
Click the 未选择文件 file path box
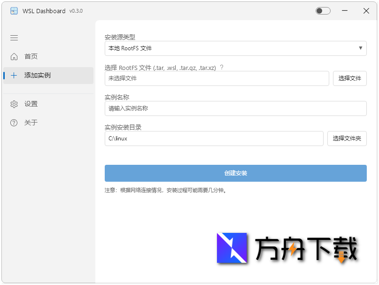pos(216,78)
